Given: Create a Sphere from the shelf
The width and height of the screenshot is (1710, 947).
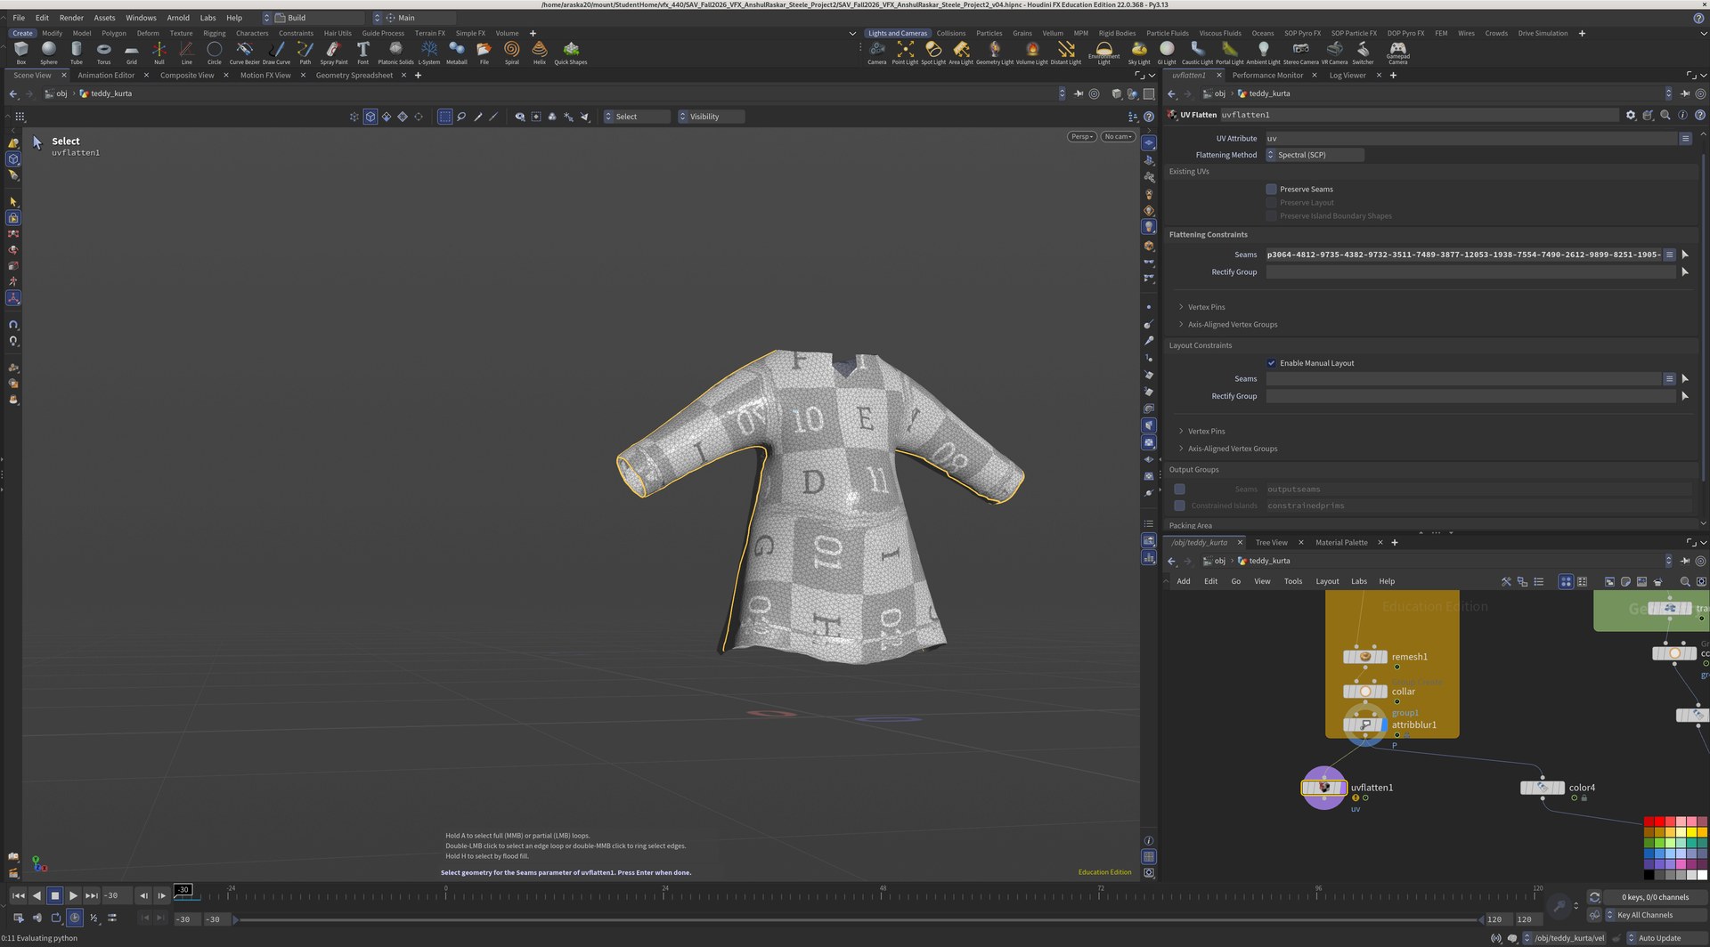Looking at the screenshot, I should [49, 52].
